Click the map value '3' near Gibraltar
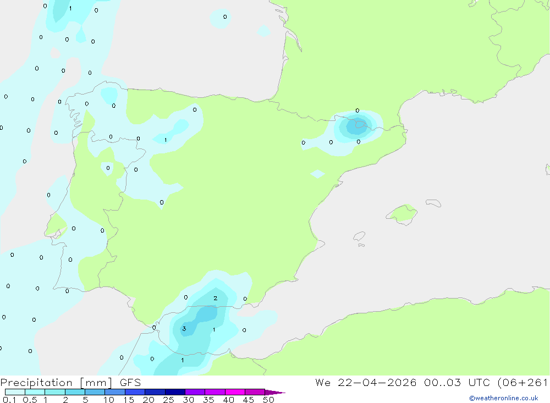Viewport: 550px width, 403px height. point(184,329)
